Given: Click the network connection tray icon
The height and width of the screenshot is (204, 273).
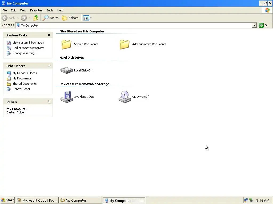Looking at the screenshot, I should 246,200.
